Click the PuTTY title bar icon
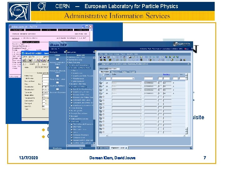 [10, 27]
